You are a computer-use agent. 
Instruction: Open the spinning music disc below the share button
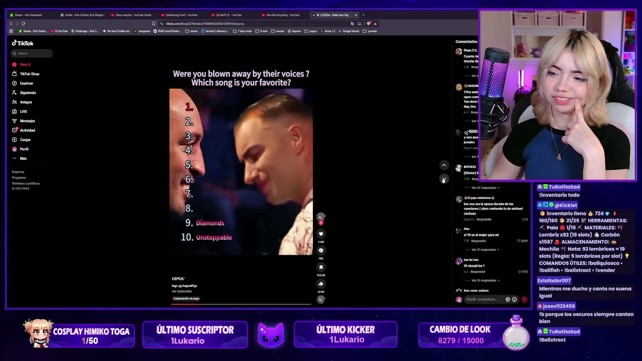(x=321, y=299)
